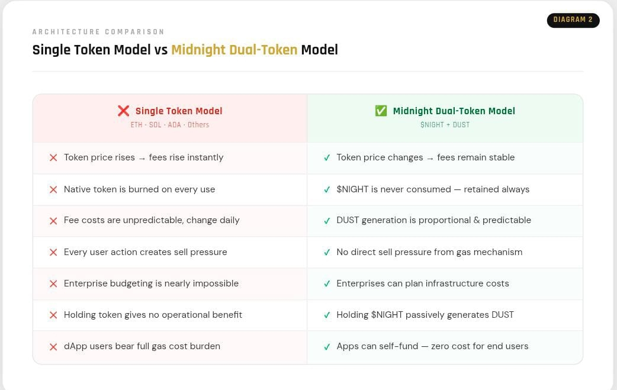Click the red X next to Token price rises
Image resolution: width=617 pixels, height=390 pixels.
[53, 157]
